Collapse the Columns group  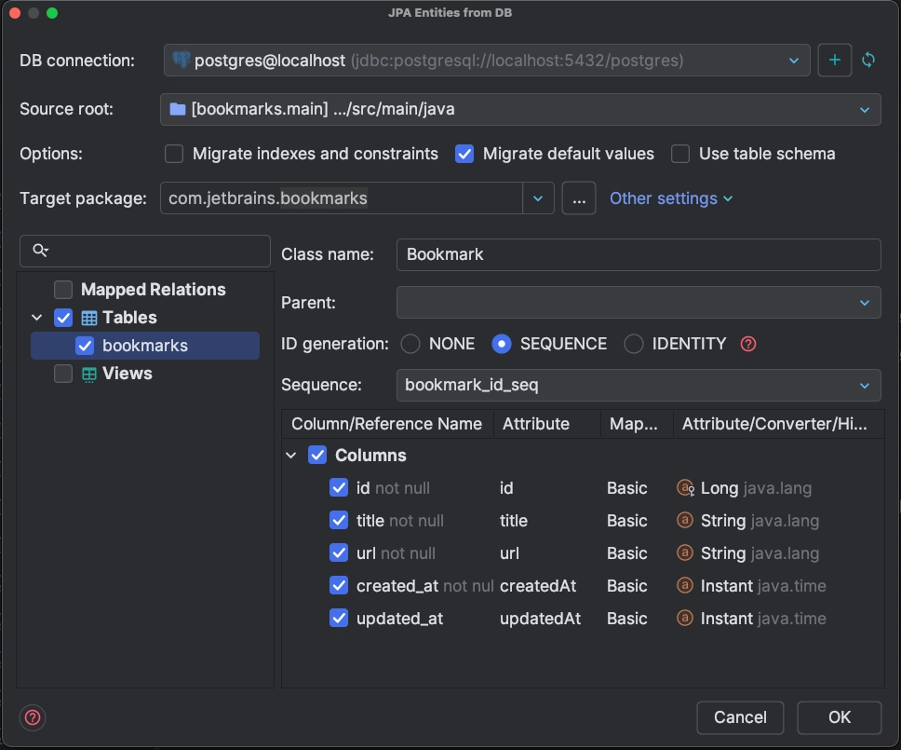point(291,456)
